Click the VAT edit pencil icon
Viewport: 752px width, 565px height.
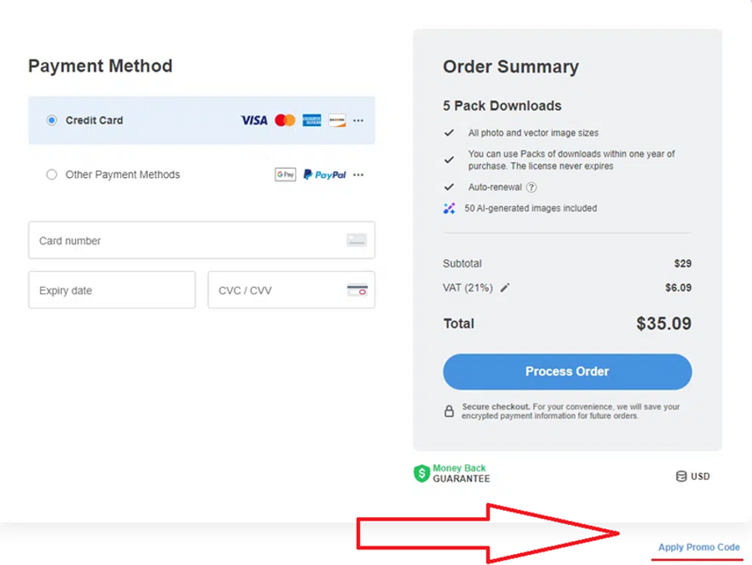pyautogui.click(x=505, y=288)
